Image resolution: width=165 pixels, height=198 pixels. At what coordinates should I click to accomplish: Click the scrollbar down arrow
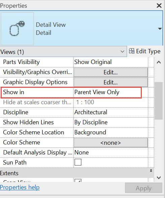159,178
